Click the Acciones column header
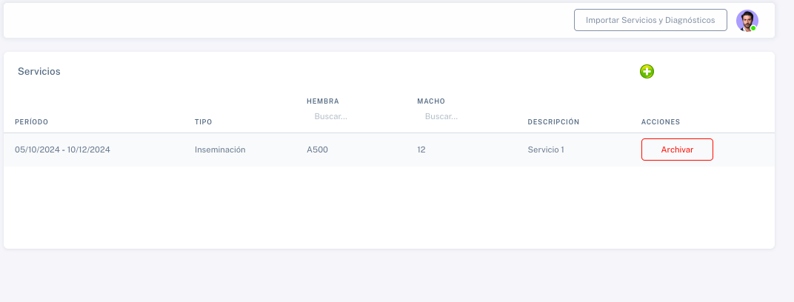 click(x=661, y=122)
